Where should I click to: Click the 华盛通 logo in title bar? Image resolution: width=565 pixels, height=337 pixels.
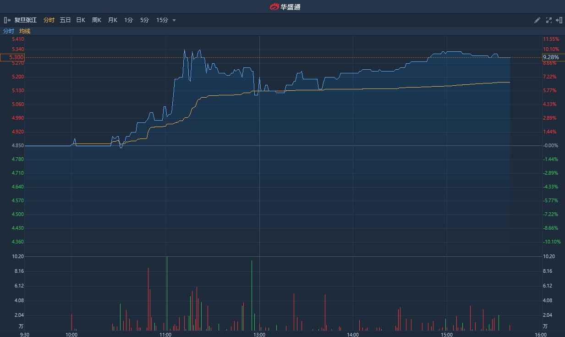[x=285, y=7]
